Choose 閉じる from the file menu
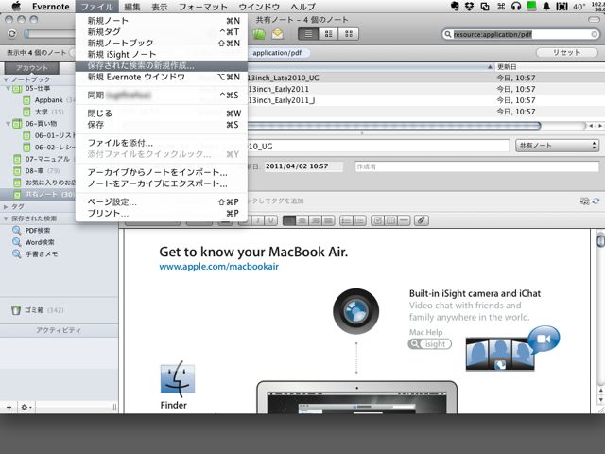 162,113
